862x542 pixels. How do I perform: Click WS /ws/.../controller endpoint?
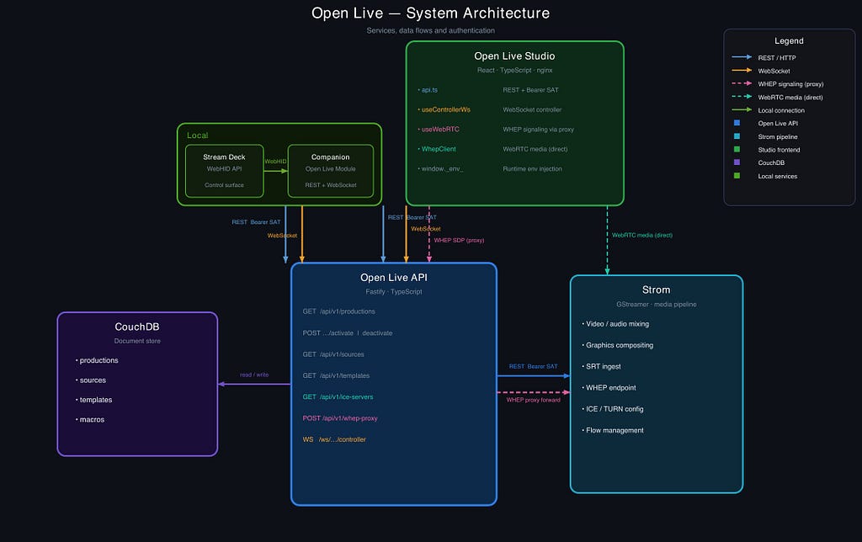coord(333,440)
